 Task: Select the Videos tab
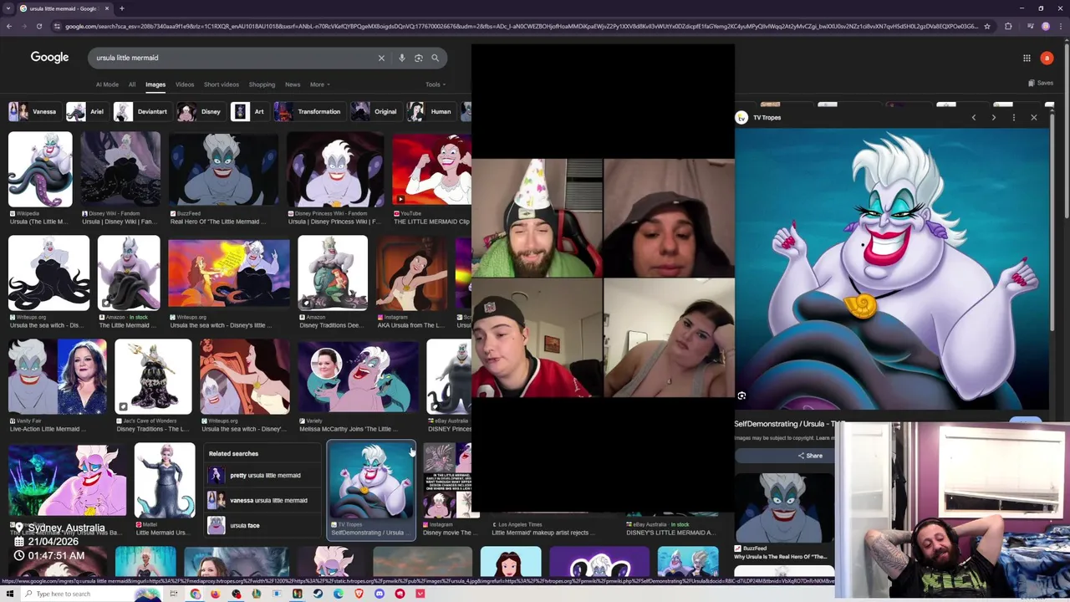pyautogui.click(x=185, y=84)
